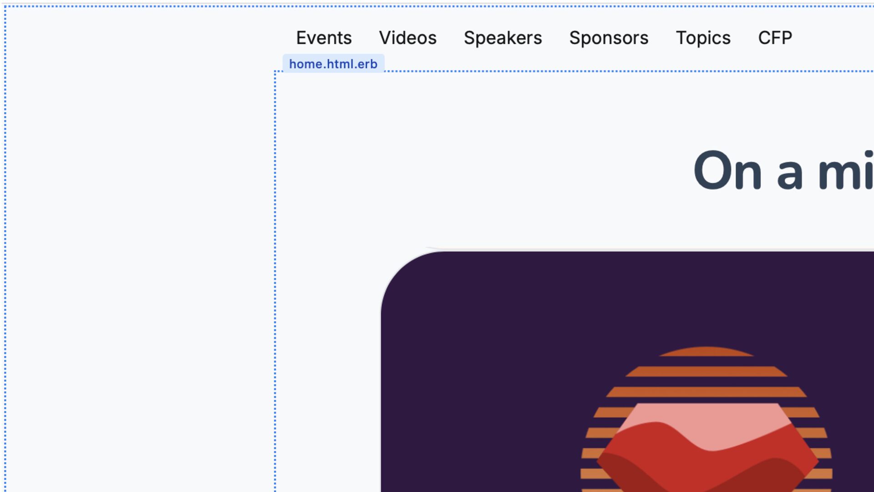Screen dimensions: 874x492
Task: Open the Speakers navigation link
Action: click(x=503, y=38)
